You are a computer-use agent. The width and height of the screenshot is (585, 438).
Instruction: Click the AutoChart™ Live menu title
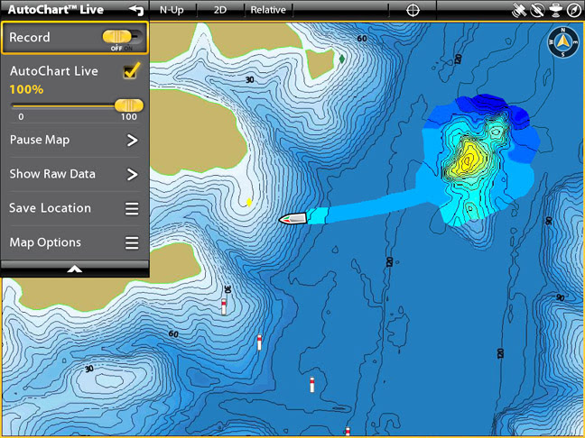click(x=56, y=10)
